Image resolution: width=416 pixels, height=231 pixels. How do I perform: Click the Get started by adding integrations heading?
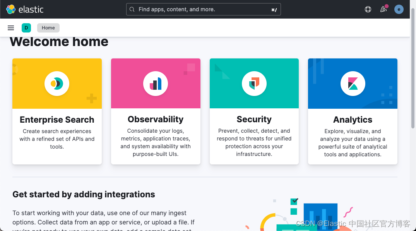pyautogui.click(x=84, y=194)
